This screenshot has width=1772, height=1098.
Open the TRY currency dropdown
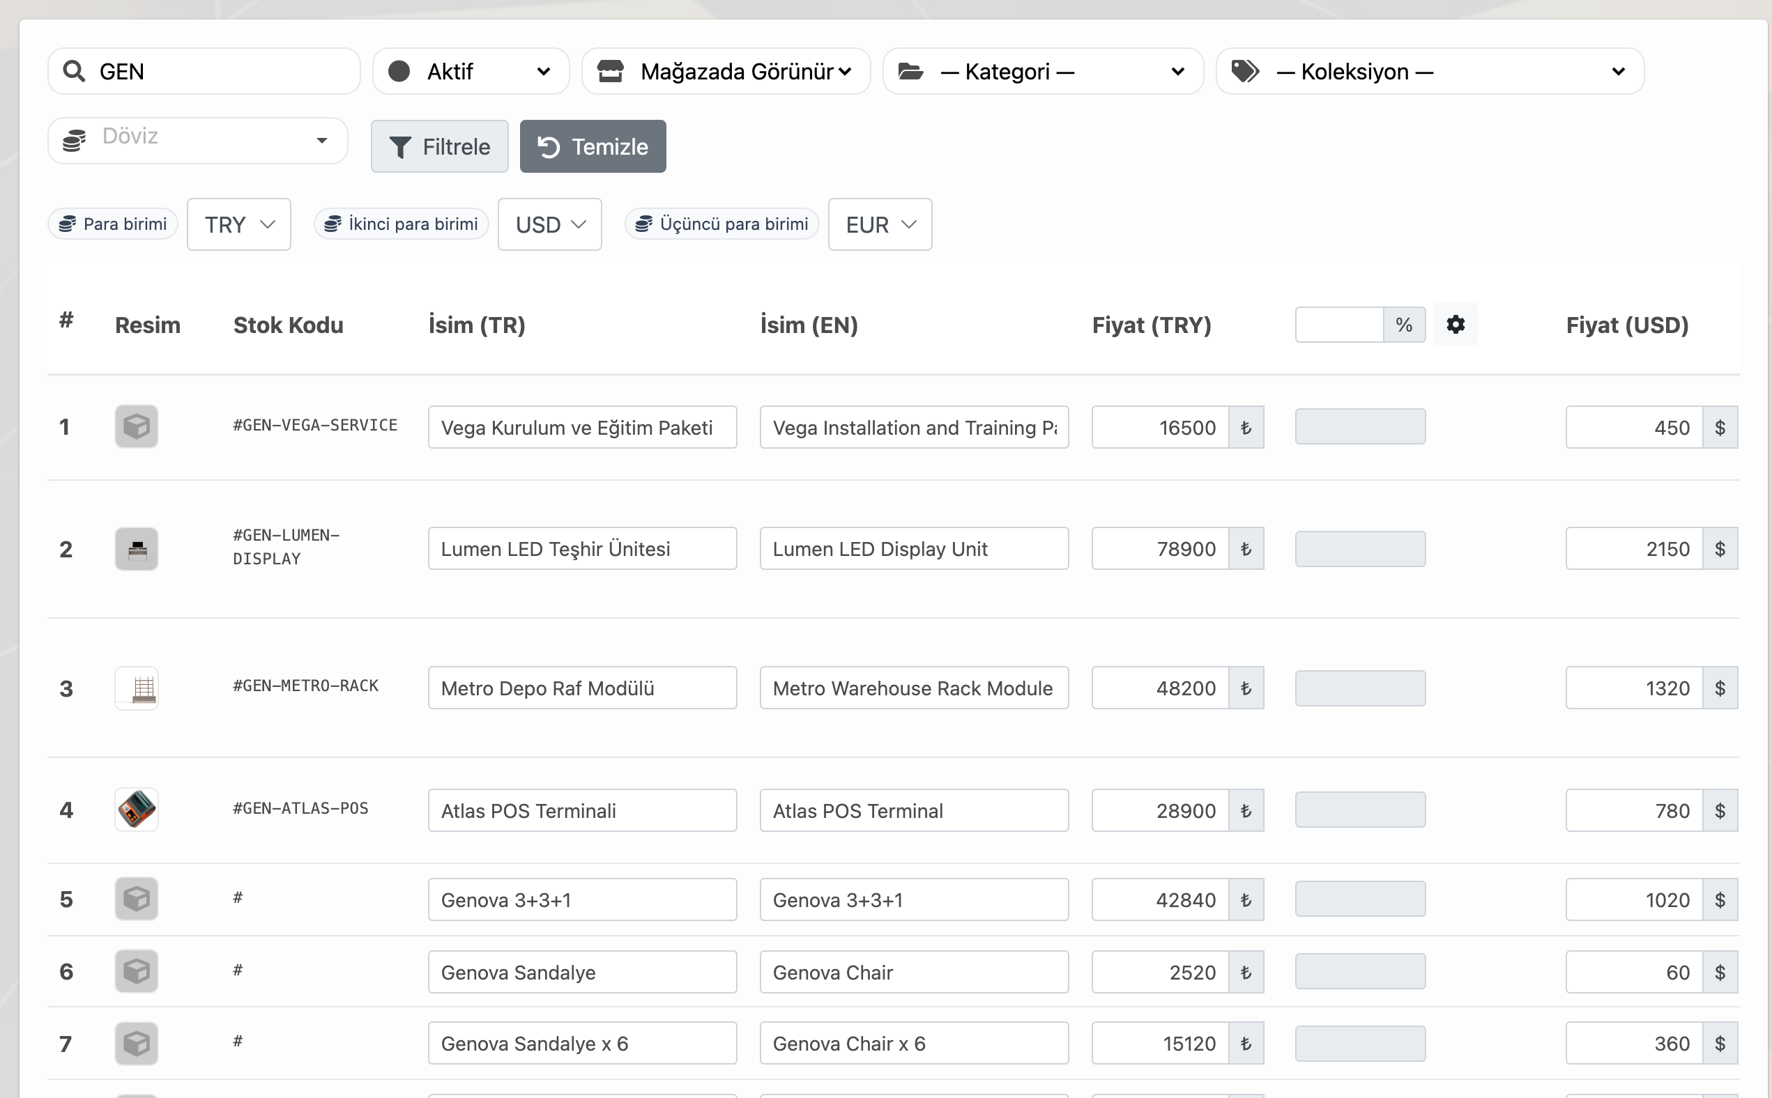click(x=239, y=224)
